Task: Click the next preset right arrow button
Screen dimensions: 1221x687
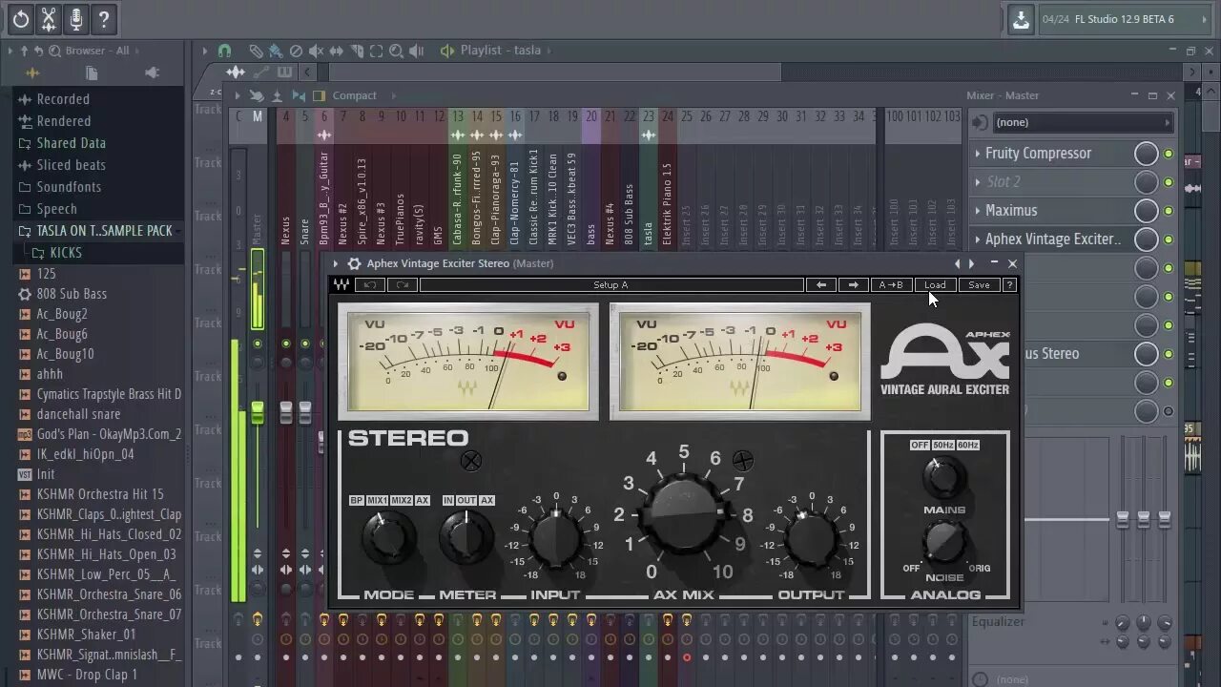Action: click(854, 284)
